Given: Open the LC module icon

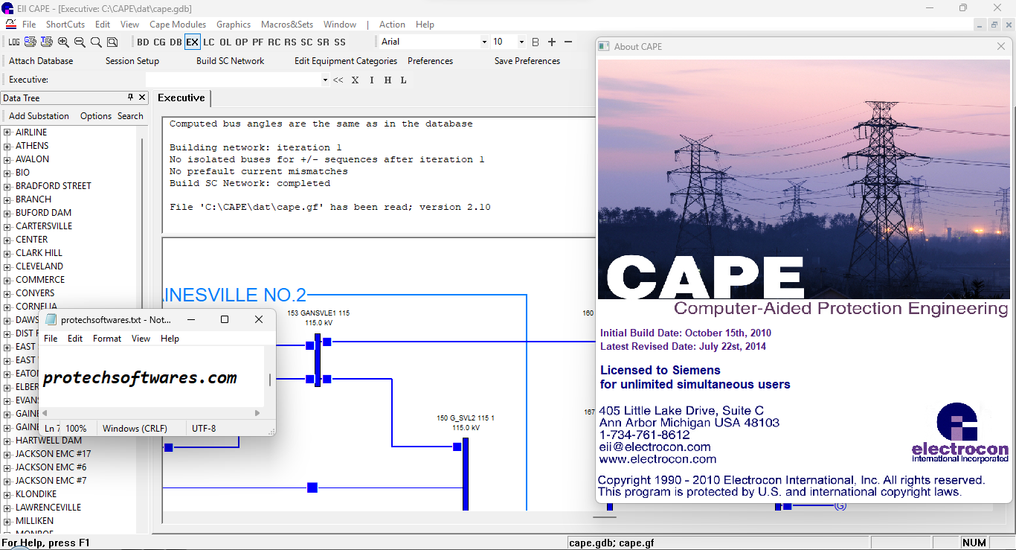Looking at the screenshot, I should click(x=209, y=42).
